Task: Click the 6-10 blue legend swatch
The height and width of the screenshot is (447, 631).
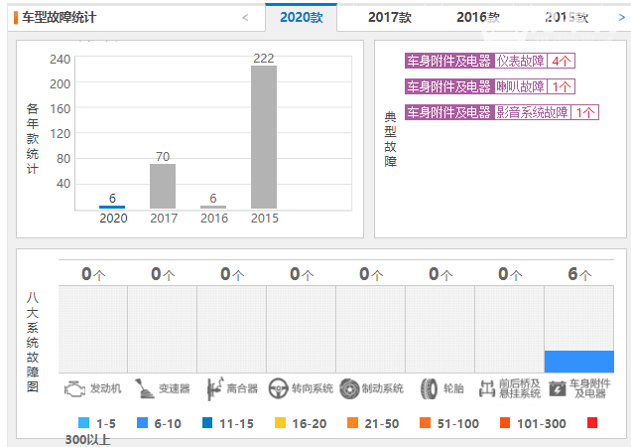Action: 142,423
